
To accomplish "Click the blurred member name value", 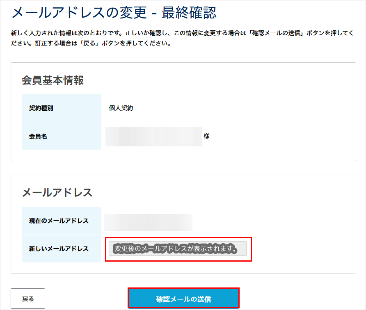I will (x=153, y=137).
